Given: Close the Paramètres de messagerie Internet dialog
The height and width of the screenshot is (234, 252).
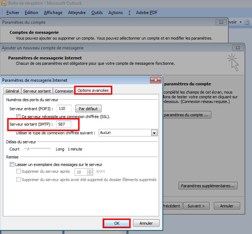Looking at the screenshot, I should pos(156,80).
